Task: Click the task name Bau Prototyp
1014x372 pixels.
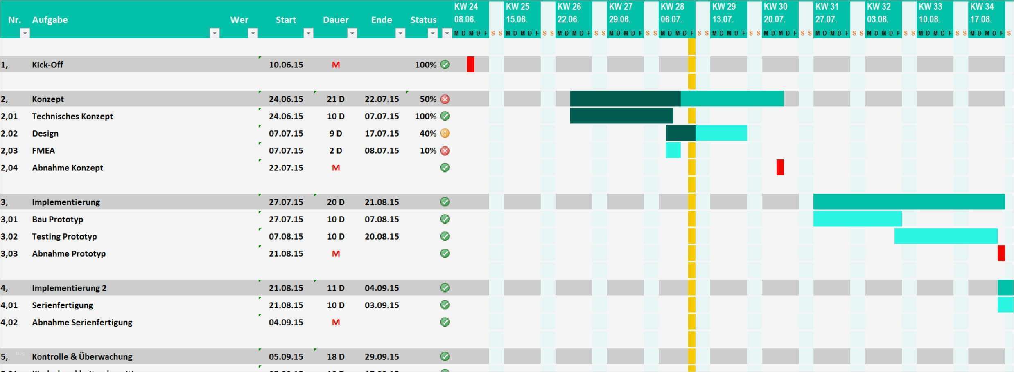Action: pyautogui.click(x=57, y=219)
